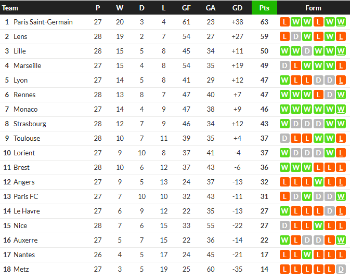Click Monaco's first win form badge
Image resolution: width=350 pixels, height=280 pixels.
tap(284, 110)
